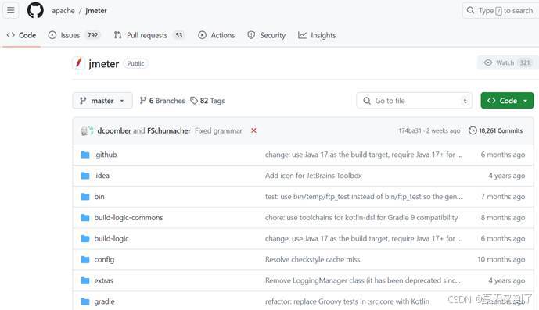Focus the Go to file search box

pos(414,101)
